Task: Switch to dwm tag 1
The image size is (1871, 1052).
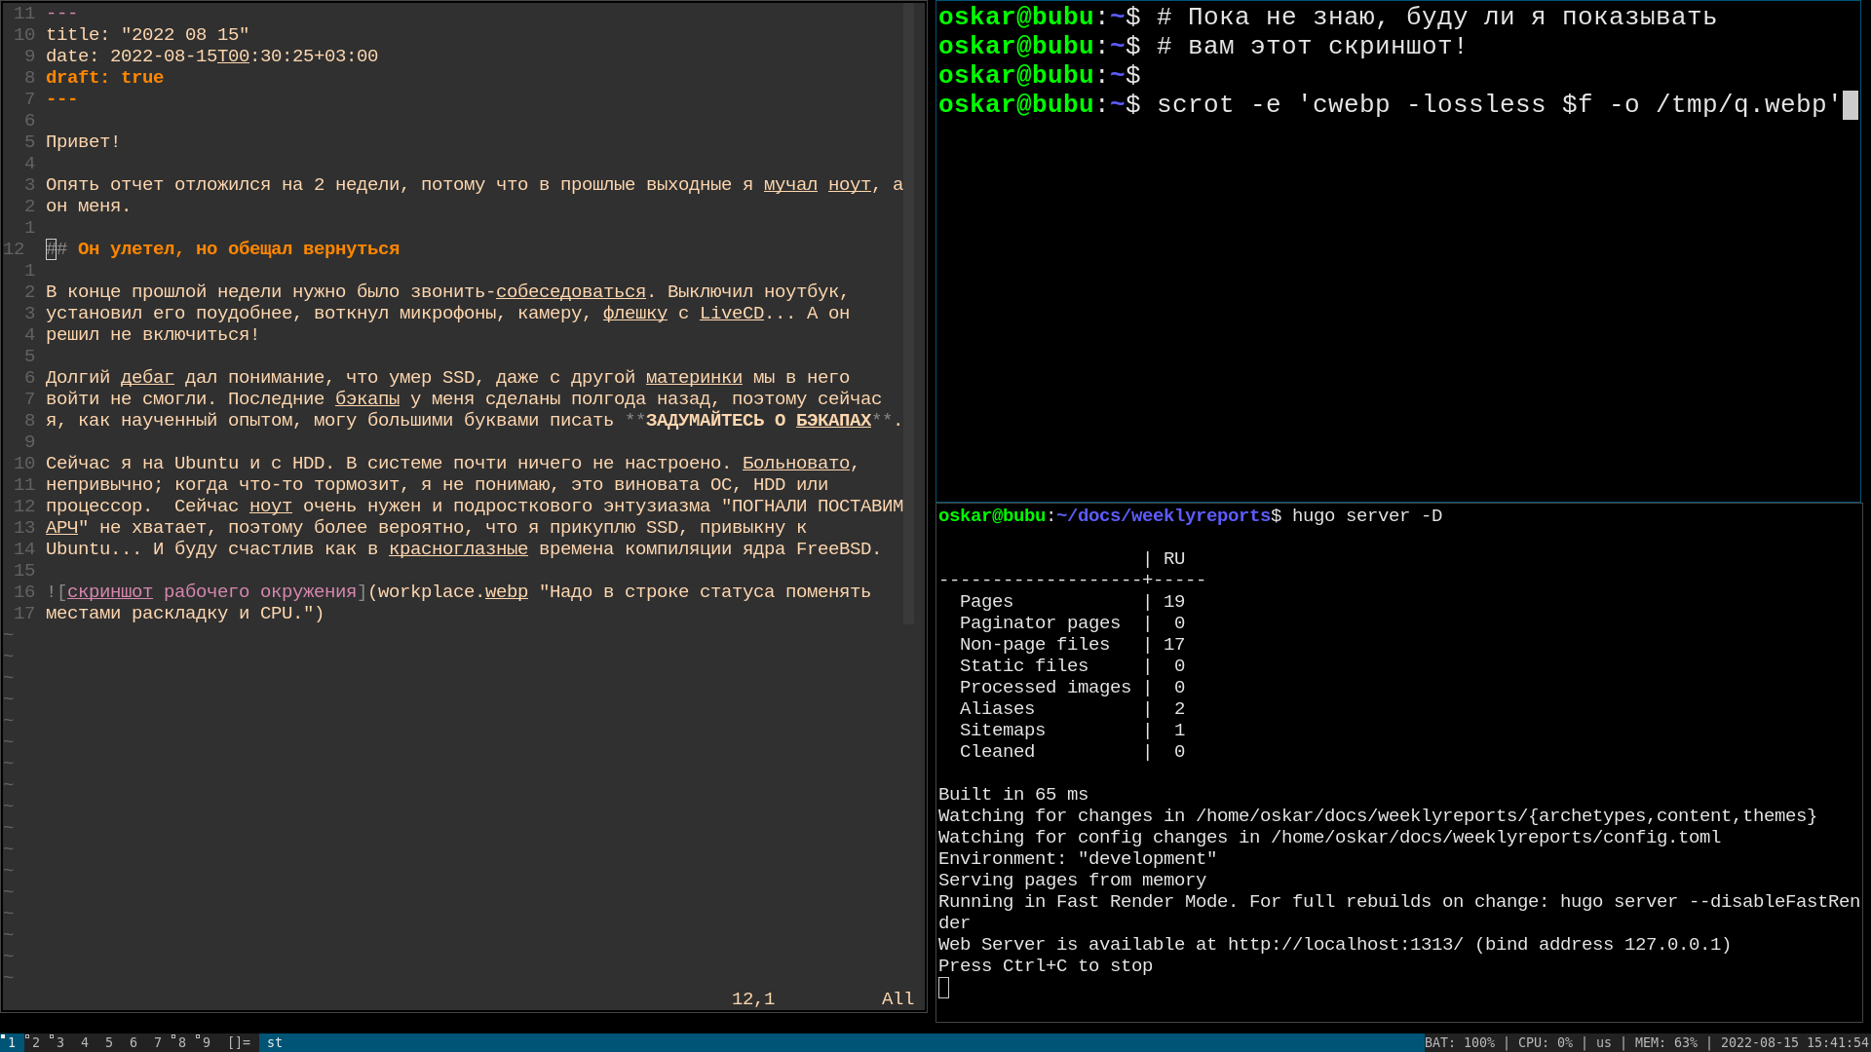Action: click(x=12, y=1042)
